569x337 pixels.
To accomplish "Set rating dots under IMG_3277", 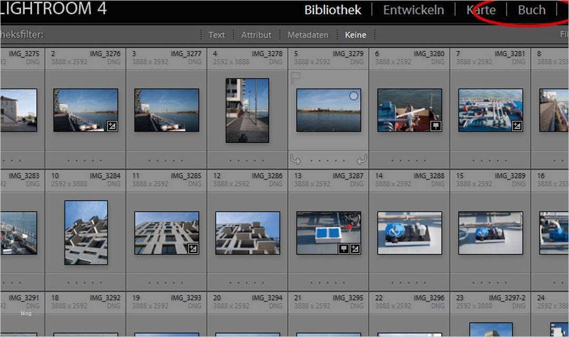I will [x=165, y=160].
